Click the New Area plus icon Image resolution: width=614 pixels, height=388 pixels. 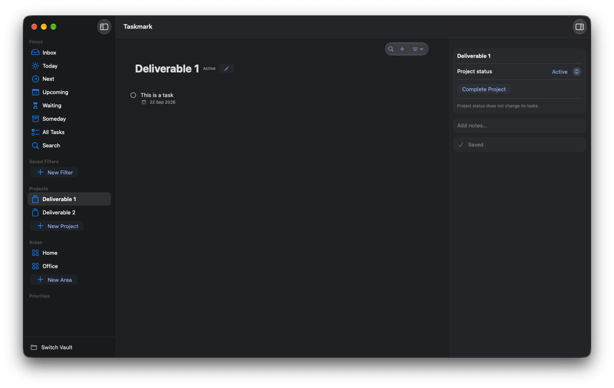(40, 280)
